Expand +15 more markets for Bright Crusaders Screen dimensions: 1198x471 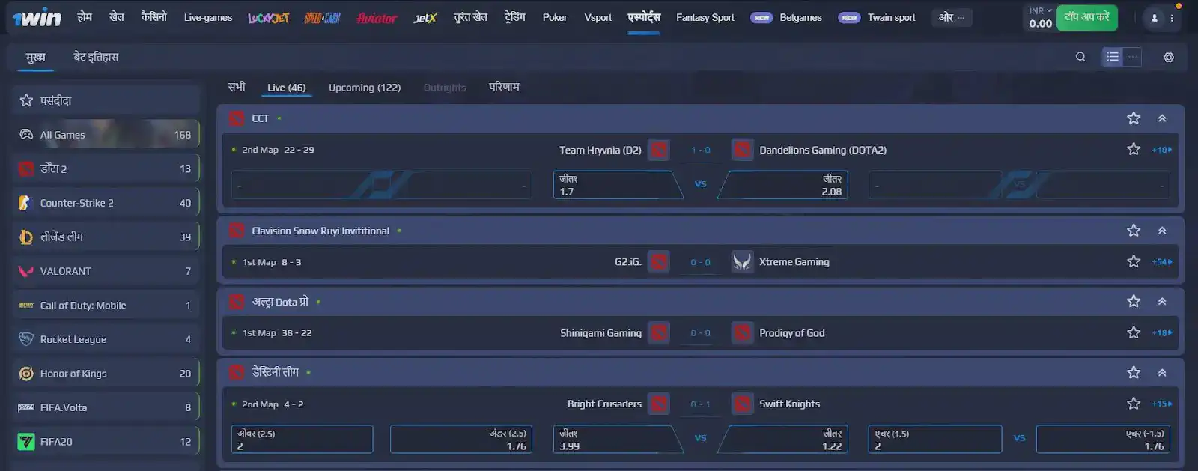click(x=1162, y=404)
